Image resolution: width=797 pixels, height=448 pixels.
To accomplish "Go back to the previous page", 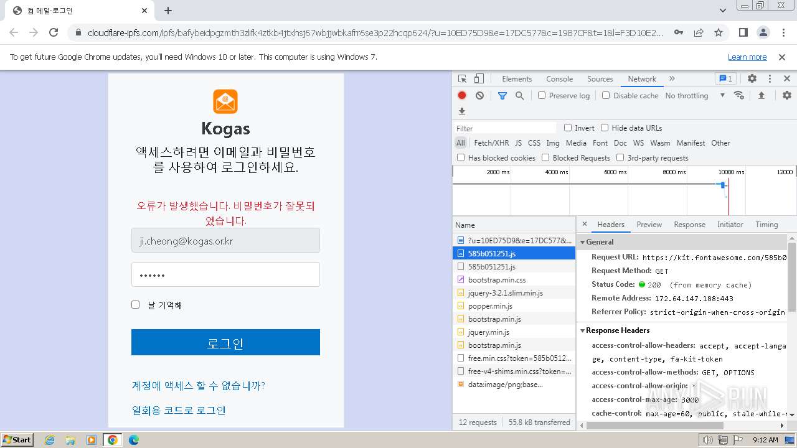I will [14, 32].
